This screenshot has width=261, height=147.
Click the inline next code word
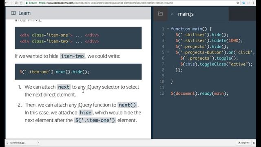tap(64, 87)
